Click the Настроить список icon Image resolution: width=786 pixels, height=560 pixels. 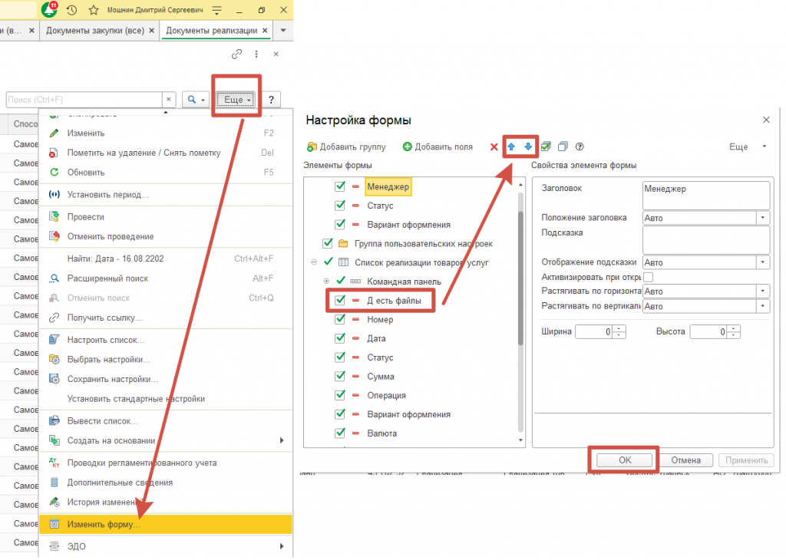coord(54,340)
